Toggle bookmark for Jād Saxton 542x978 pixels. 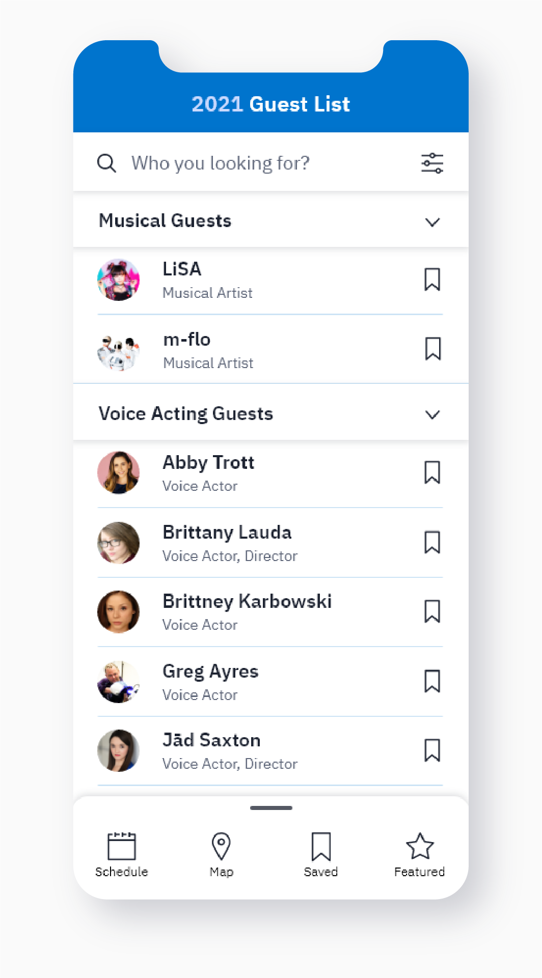pyautogui.click(x=432, y=750)
